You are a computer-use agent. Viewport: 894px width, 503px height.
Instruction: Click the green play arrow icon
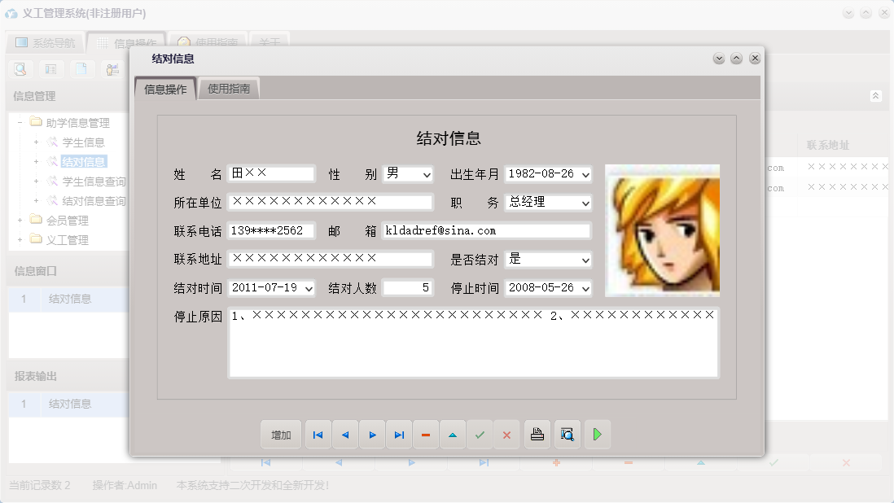pyautogui.click(x=597, y=435)
